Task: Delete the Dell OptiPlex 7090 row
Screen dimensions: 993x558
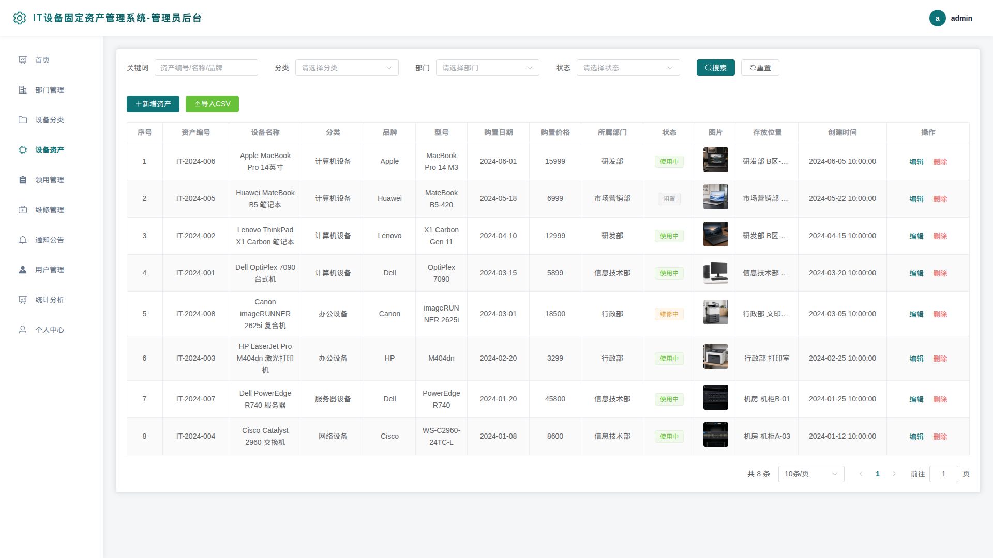Action: 940,273
